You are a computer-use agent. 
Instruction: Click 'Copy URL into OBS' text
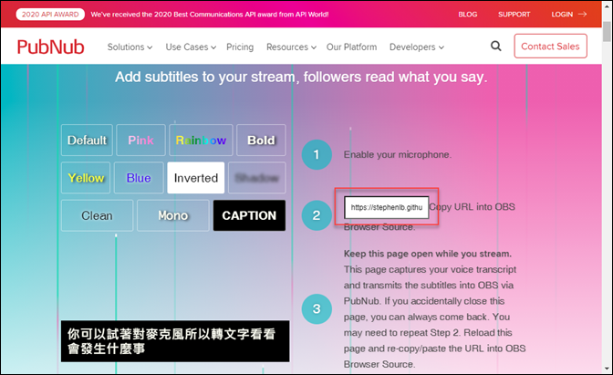coord(473,206)
